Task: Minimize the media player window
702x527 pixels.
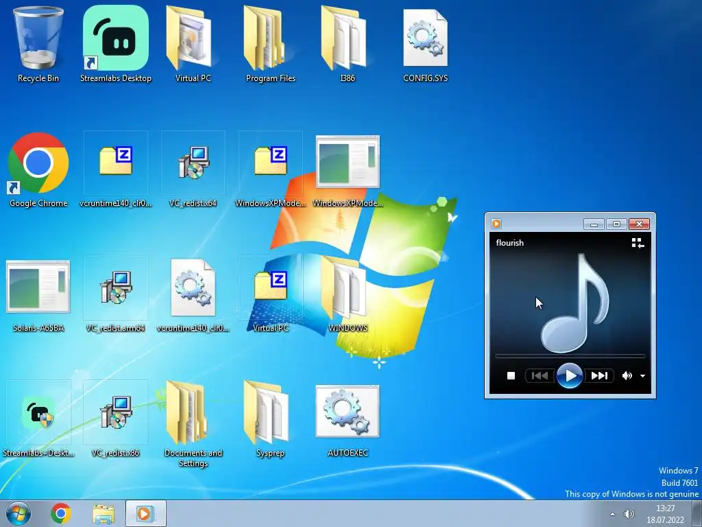Action: (x=594, y=224)
